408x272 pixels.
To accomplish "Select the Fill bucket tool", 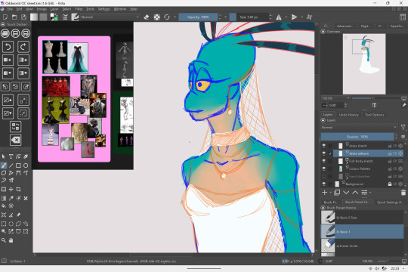I will pyautogui.click(x=4, y=206).
